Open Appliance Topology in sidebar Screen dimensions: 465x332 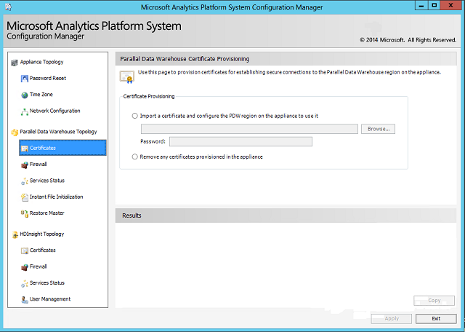click(42, 62)
